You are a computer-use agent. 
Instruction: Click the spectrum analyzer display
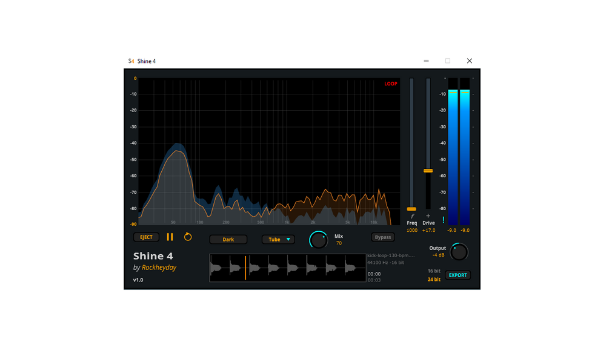[x=269, y=151]
